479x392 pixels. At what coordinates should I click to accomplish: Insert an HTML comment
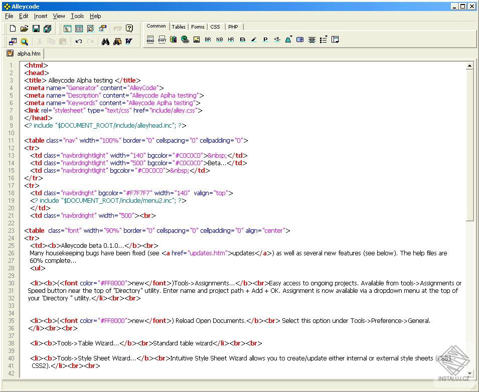coord(276,39)
